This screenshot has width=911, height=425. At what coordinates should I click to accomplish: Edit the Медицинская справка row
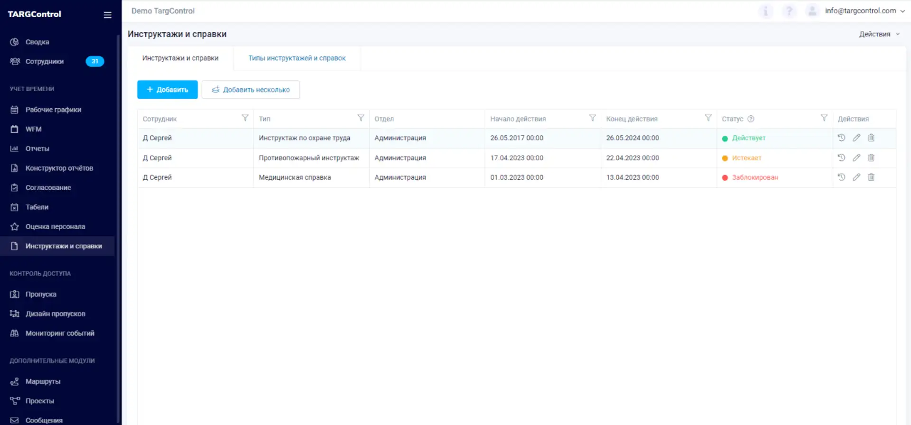(856, 177)
